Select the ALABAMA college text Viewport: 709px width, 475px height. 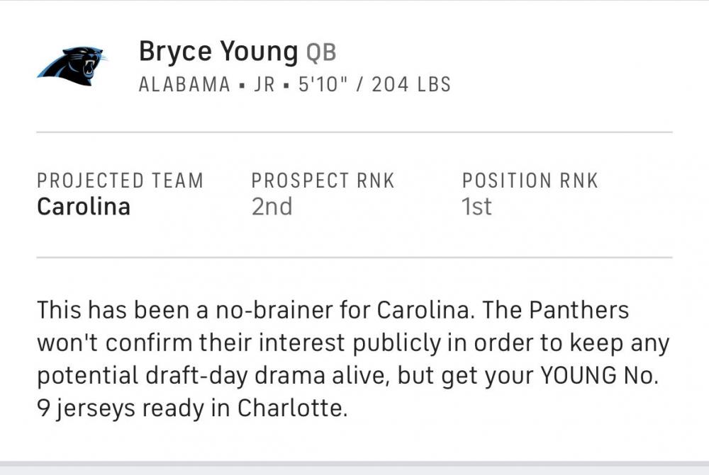click(x=184, y=85)
